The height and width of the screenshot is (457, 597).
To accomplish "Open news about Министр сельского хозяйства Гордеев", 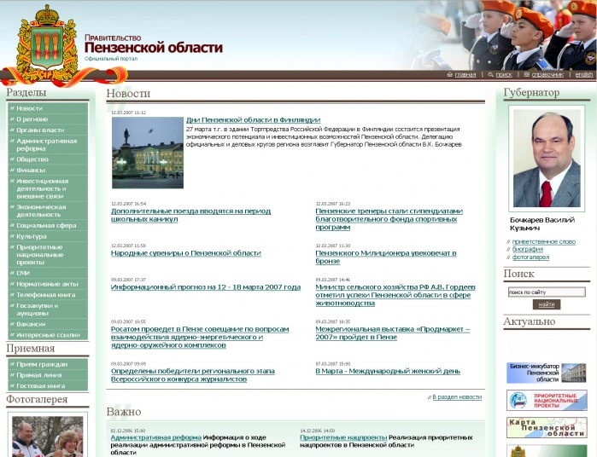I will click(395, 295).
